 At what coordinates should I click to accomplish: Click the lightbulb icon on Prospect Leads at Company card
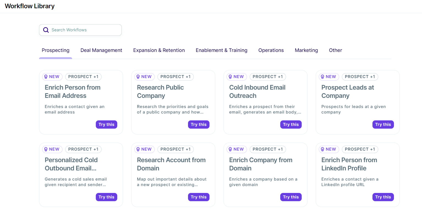[323, 77]
